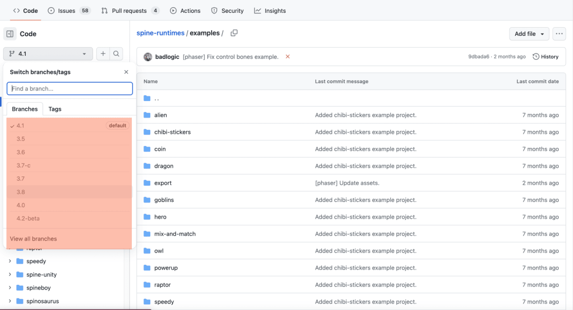
Task: Switch to branch 3.7-c
Action: pos(70,165)
